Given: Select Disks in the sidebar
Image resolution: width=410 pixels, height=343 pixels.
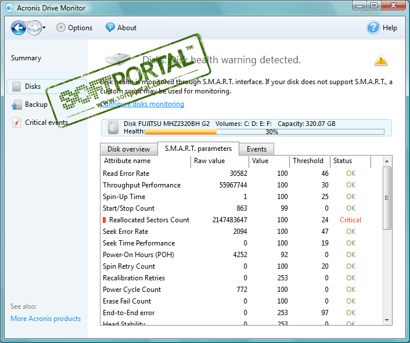Looking at the screenshot, I should tap(46, 86).
